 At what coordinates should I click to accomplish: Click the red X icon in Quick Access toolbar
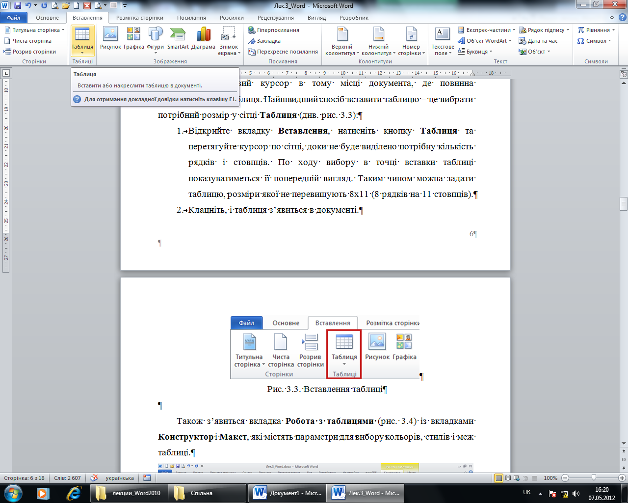click(87, 5)
